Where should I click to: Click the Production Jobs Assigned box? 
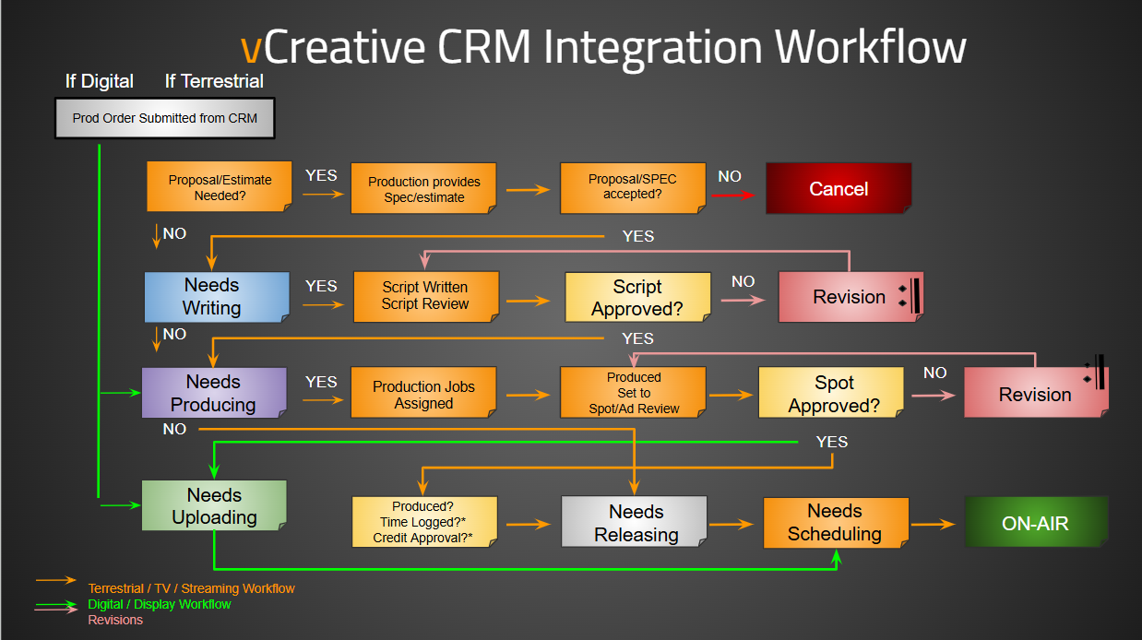(x=423, y=393)
